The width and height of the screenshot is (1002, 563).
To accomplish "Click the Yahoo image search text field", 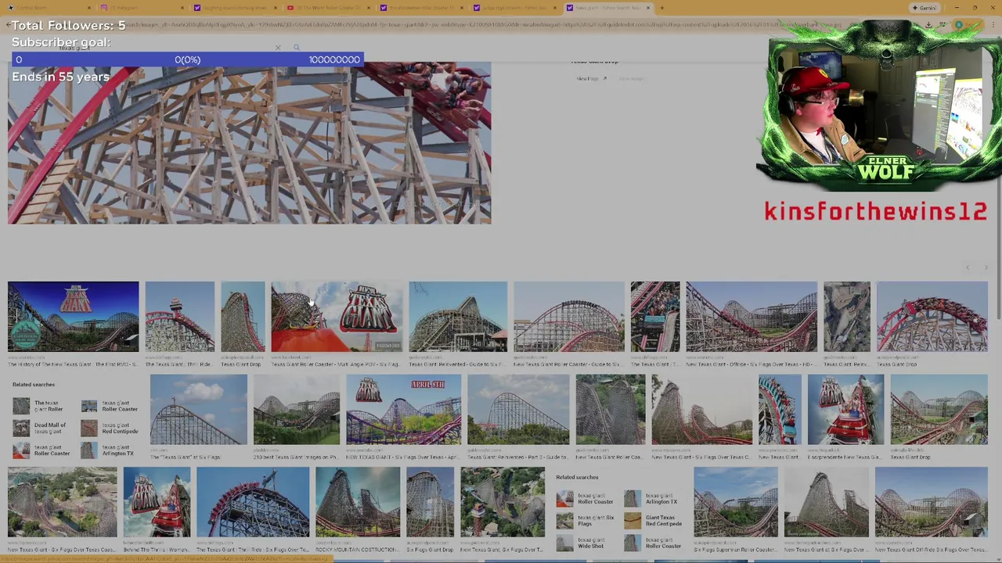I will coord(164,48).
